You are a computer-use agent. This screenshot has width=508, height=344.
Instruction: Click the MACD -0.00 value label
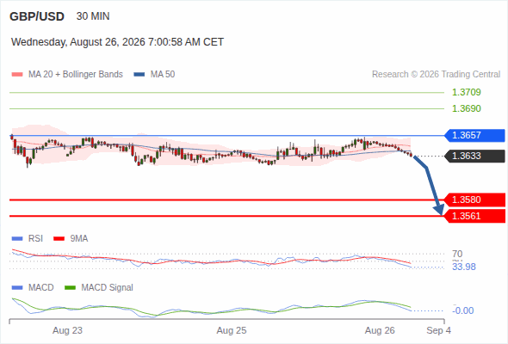pos(463,310)
